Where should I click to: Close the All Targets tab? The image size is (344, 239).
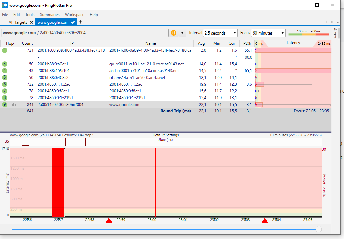pos(31,22)
